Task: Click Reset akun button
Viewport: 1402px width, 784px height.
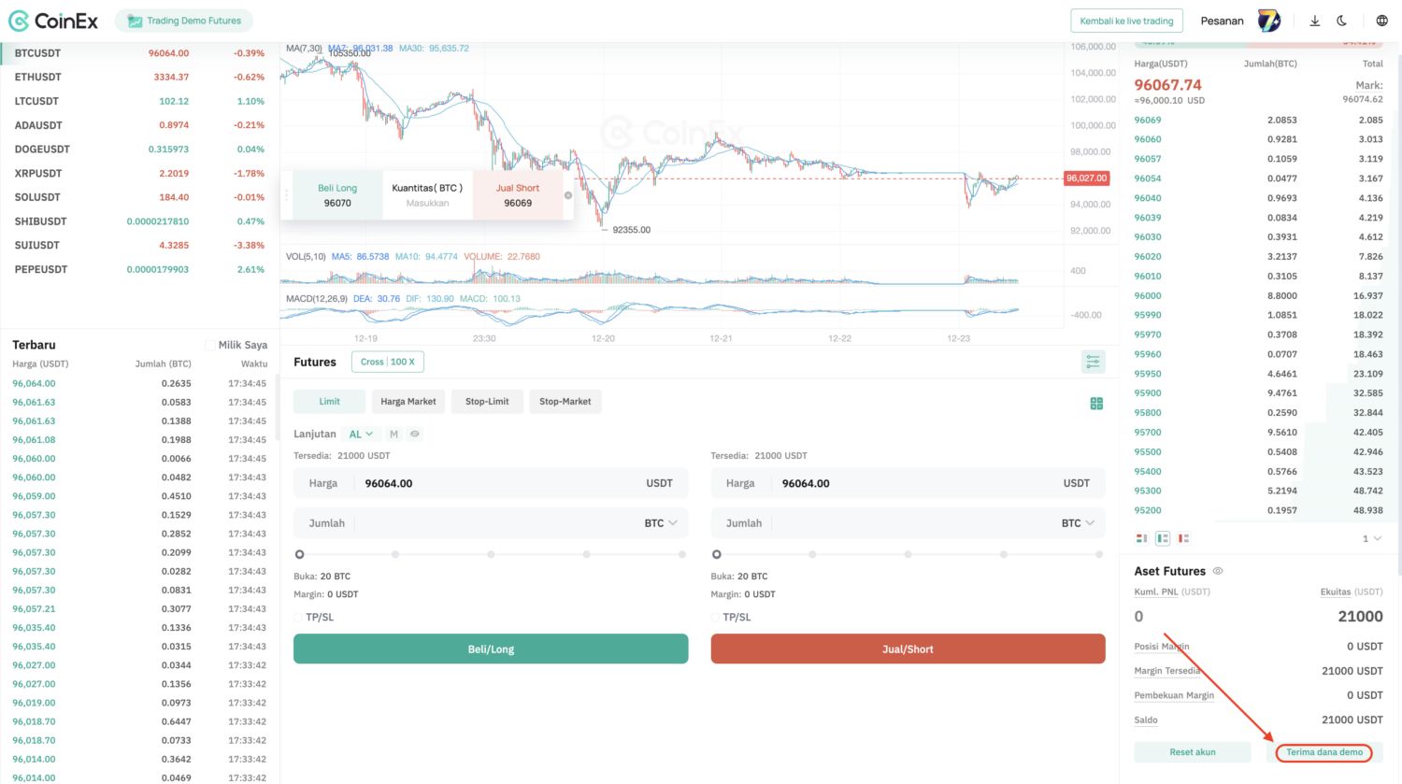Action: (1193, 752)
